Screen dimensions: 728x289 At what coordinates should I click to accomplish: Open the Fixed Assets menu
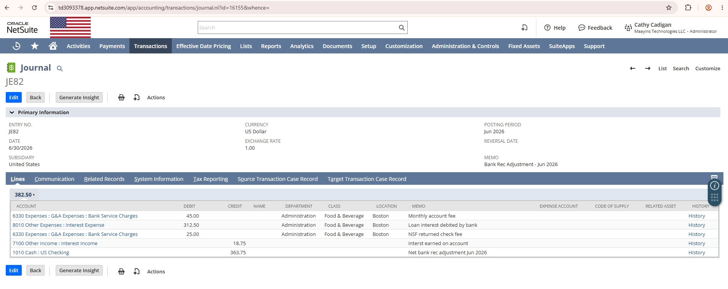tap(524, 46)
